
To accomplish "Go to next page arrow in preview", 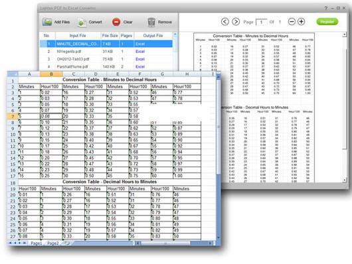I will tap(236, 22).
